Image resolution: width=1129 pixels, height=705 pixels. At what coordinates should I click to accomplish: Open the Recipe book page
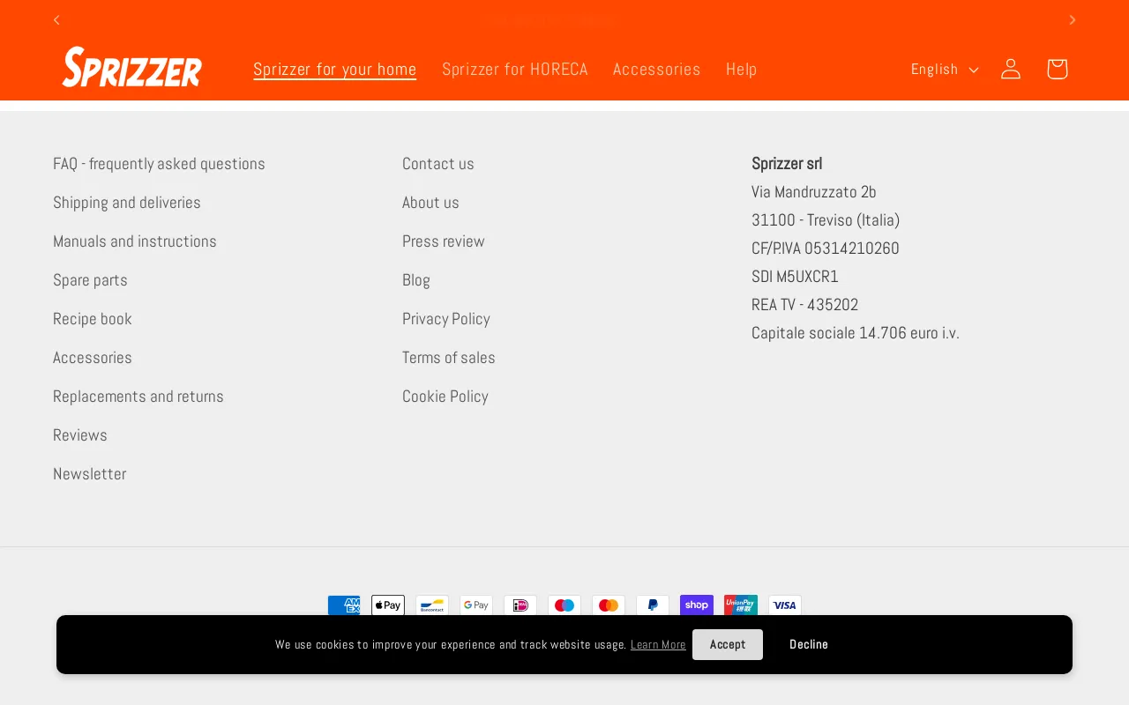coord(92,319)
